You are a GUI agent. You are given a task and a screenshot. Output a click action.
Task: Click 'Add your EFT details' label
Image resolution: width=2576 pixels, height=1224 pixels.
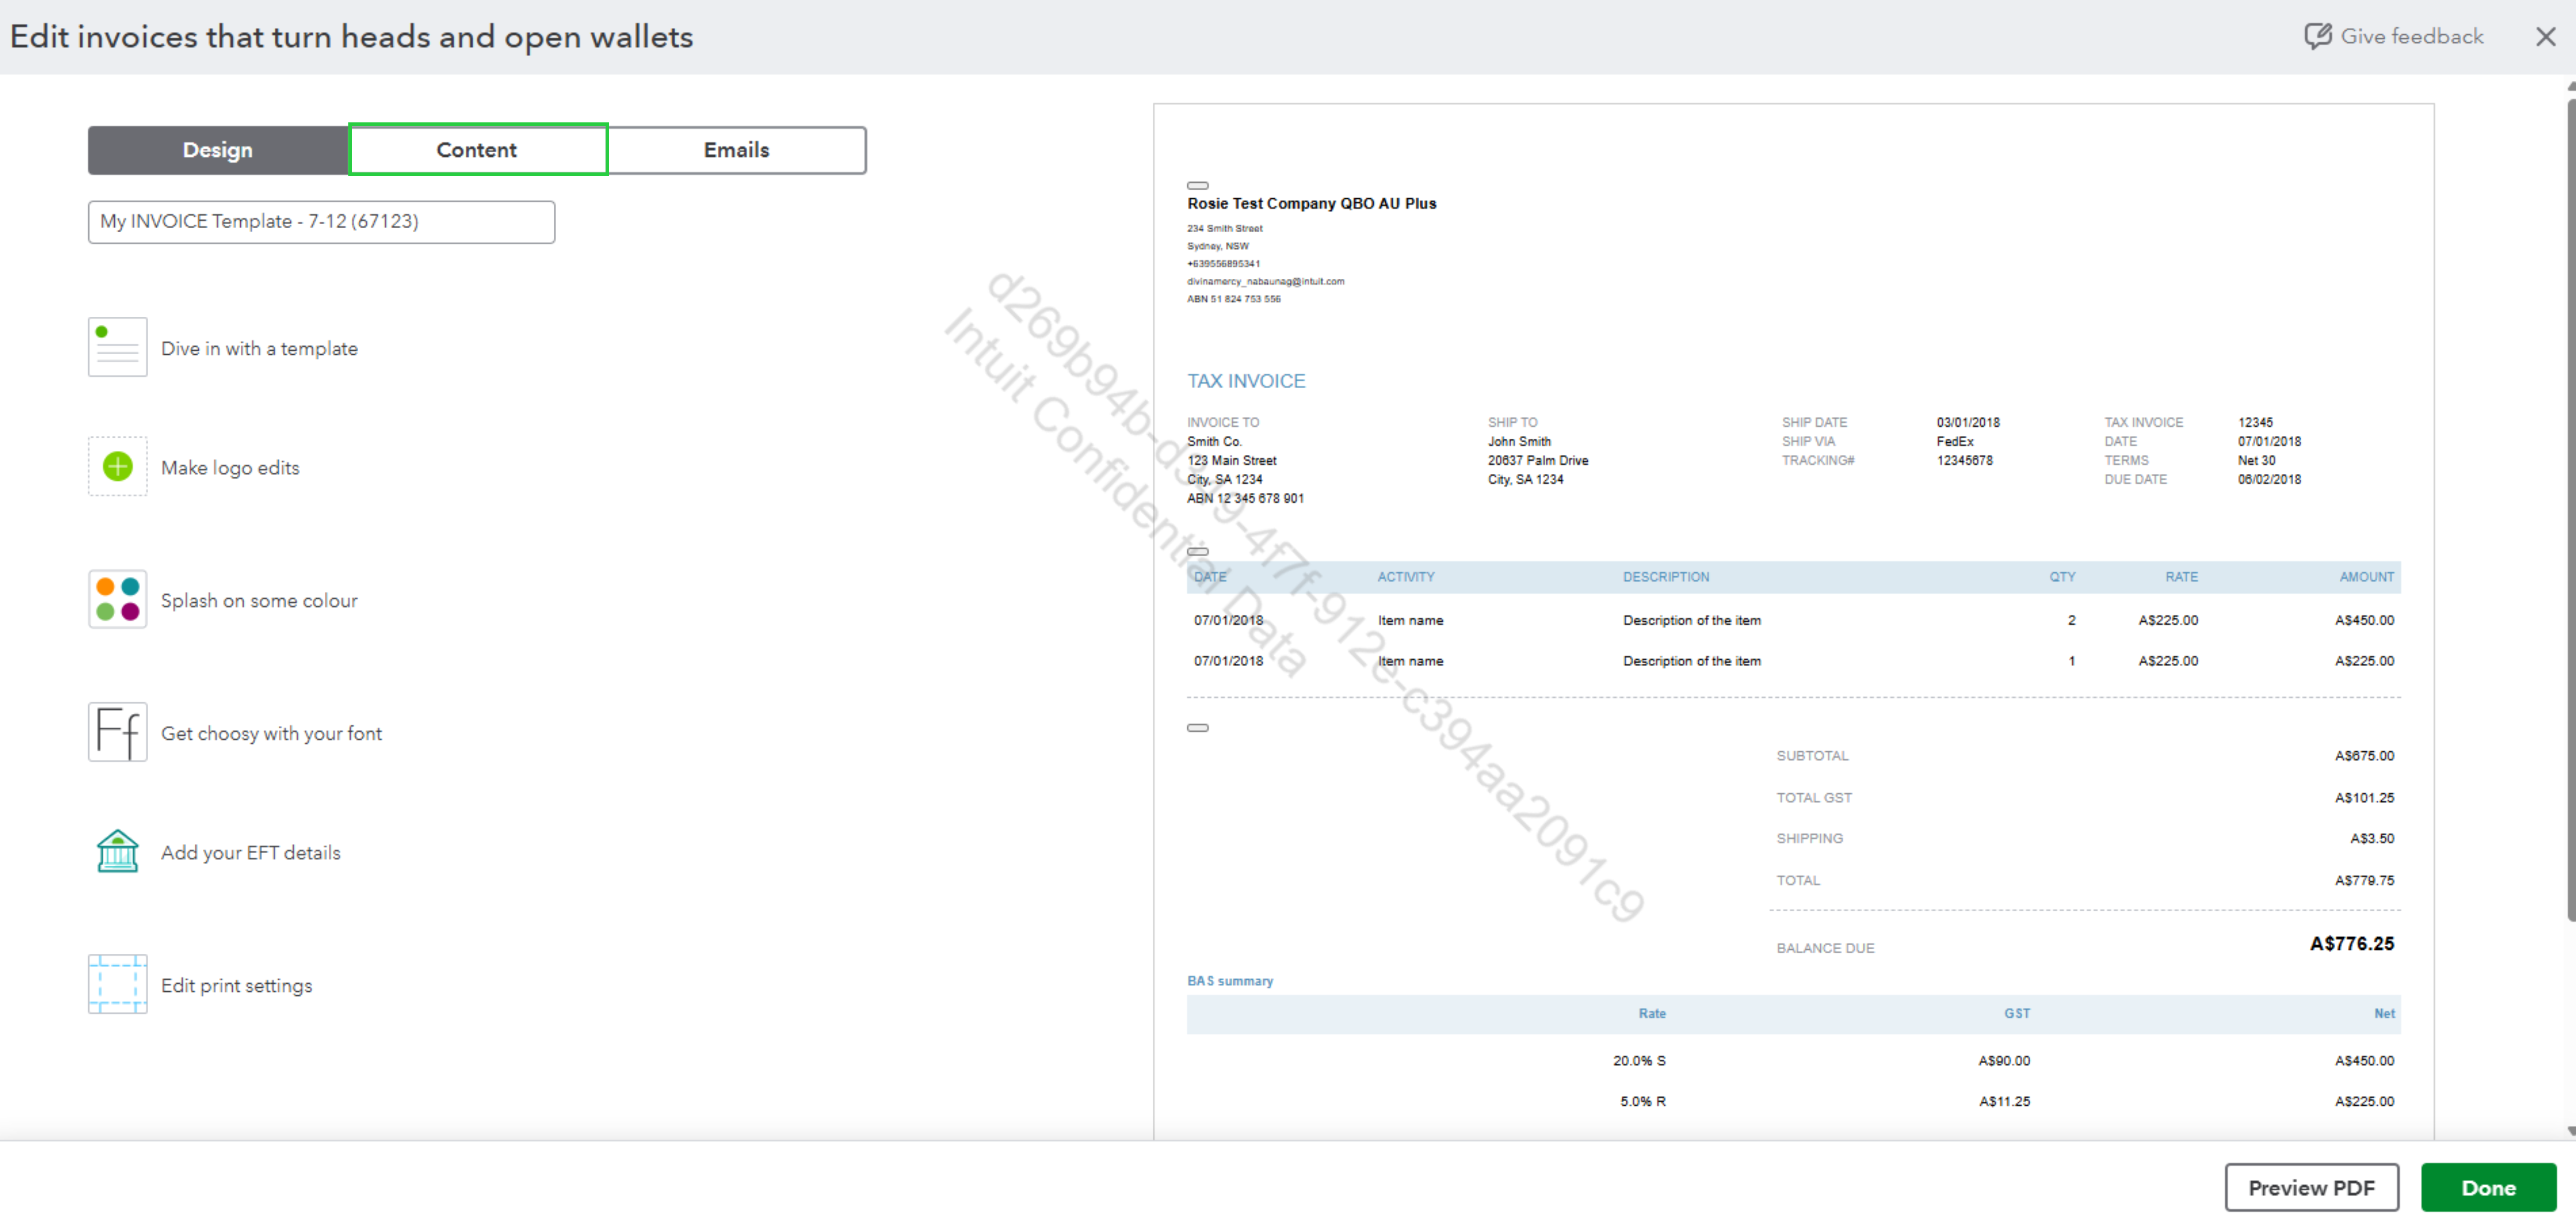(x=250, y=852)
